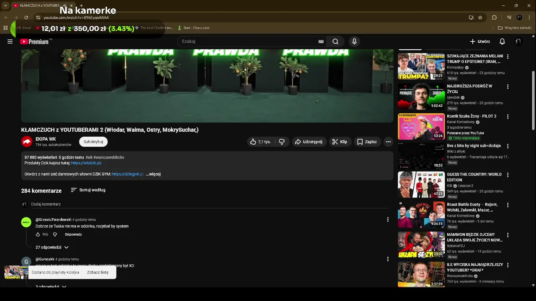Click Zobacz listę in playlist toast
This screenshot has height=301, width=536.
(98, 272)
